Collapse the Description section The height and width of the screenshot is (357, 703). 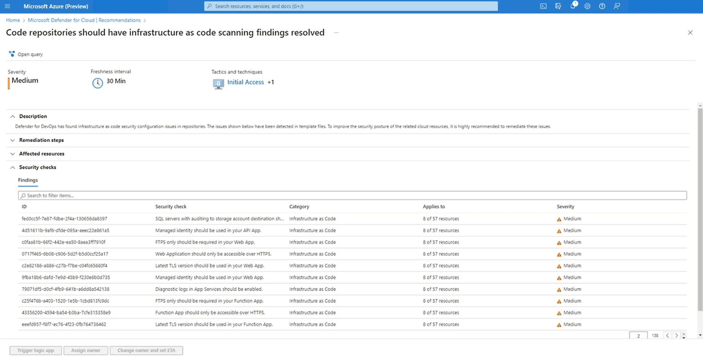click(x=12, y=116)
